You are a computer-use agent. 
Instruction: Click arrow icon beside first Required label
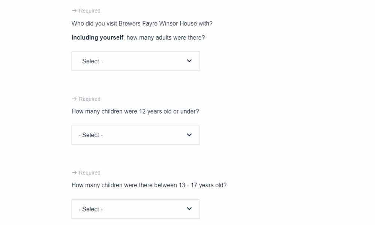click(74, 11)
